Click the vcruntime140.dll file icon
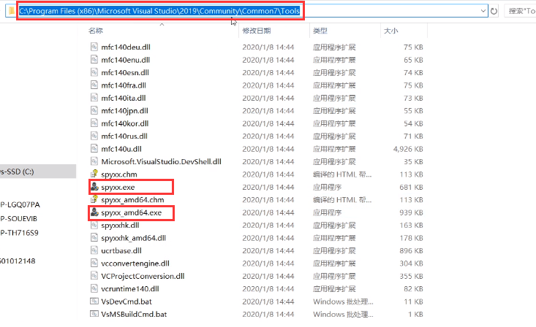536x327 pixels. click(x=94, y=289)
